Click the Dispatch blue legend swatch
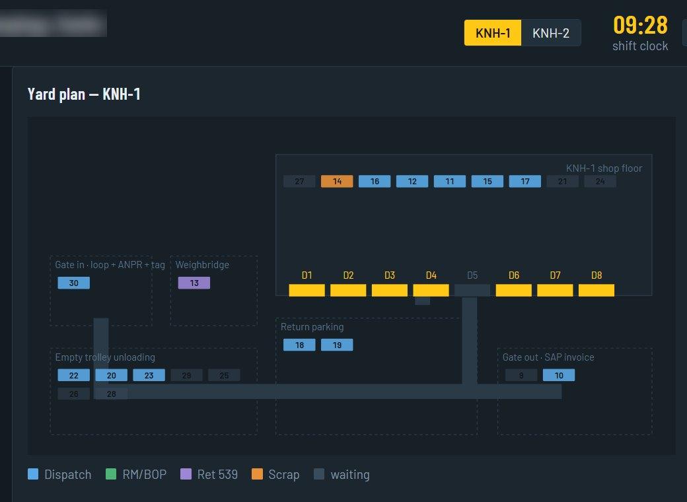This screenshot has height=502, width=687. tap(33, 474)
